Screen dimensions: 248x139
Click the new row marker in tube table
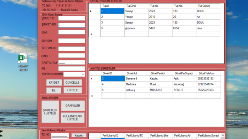(95, 34)
